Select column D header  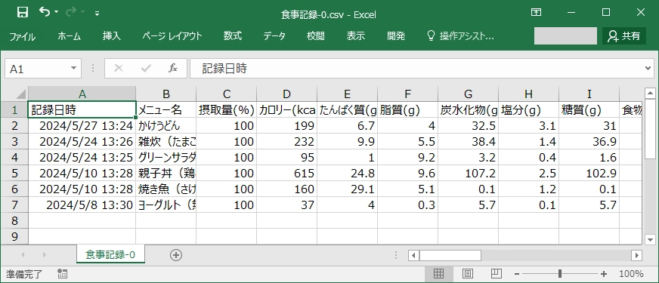coord(286,94)
